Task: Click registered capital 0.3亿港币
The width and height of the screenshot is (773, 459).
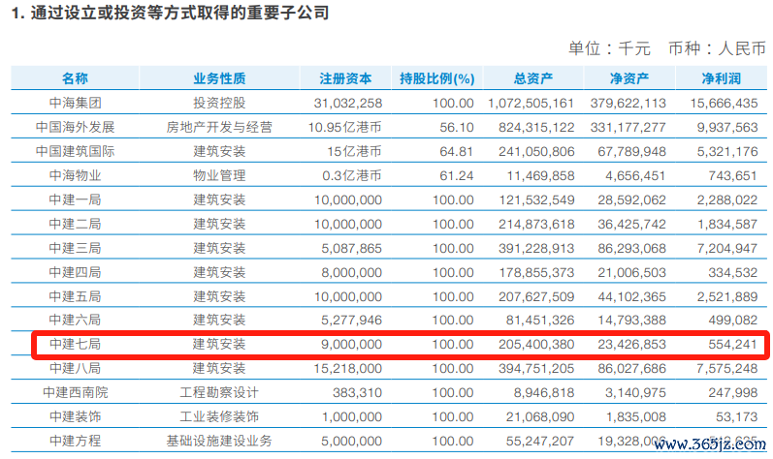Action: click(x=351, y=175)
